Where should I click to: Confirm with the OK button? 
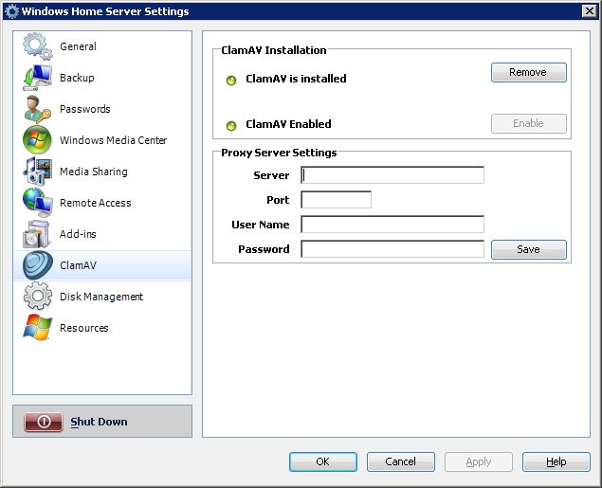(x=323, y=461)
